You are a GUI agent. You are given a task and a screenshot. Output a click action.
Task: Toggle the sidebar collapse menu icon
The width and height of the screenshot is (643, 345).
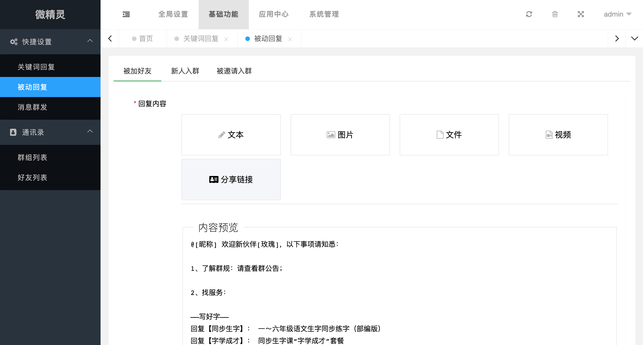pyautogui.click(x=126, y=14)
